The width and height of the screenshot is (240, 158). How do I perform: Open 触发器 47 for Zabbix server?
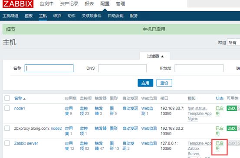click(99, 146)
